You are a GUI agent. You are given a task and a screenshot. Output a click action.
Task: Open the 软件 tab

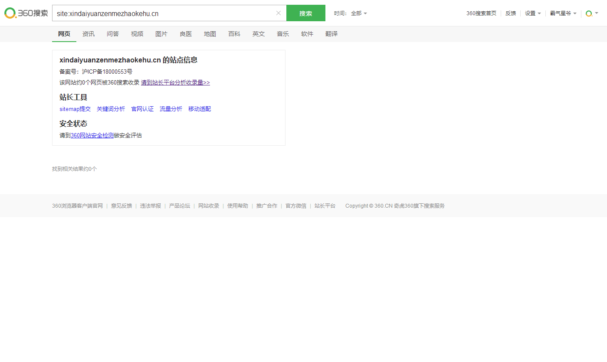[307, 34]
